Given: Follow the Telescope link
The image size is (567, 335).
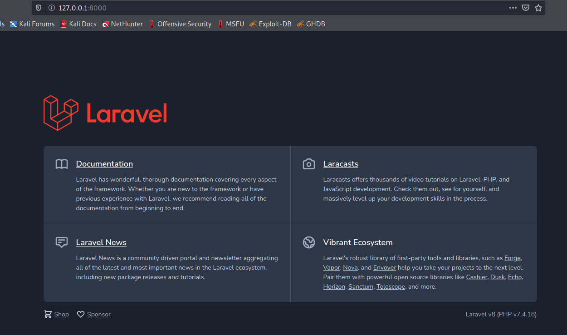Looking at the screenshot, I should click(391, 286).
